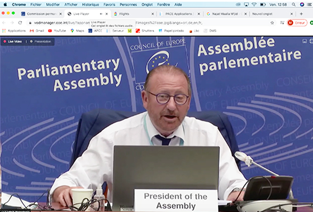Open a new tab with plus button

[301, 14]
